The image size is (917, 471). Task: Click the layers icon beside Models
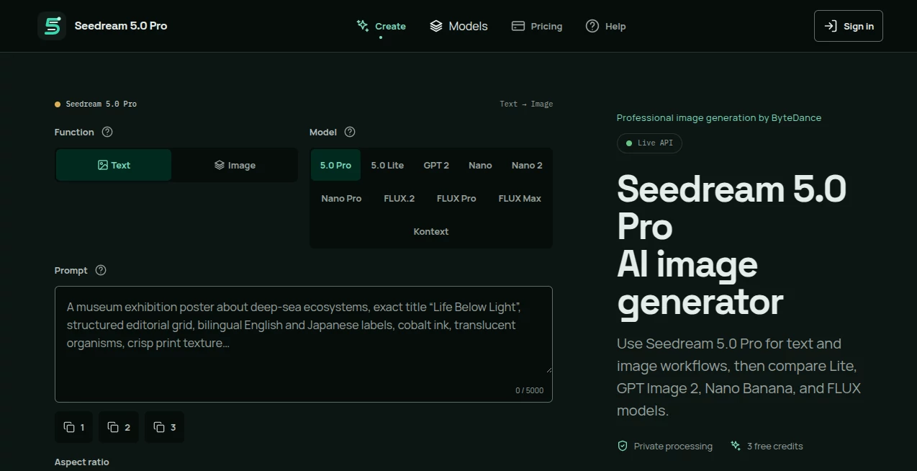point(436,26)
